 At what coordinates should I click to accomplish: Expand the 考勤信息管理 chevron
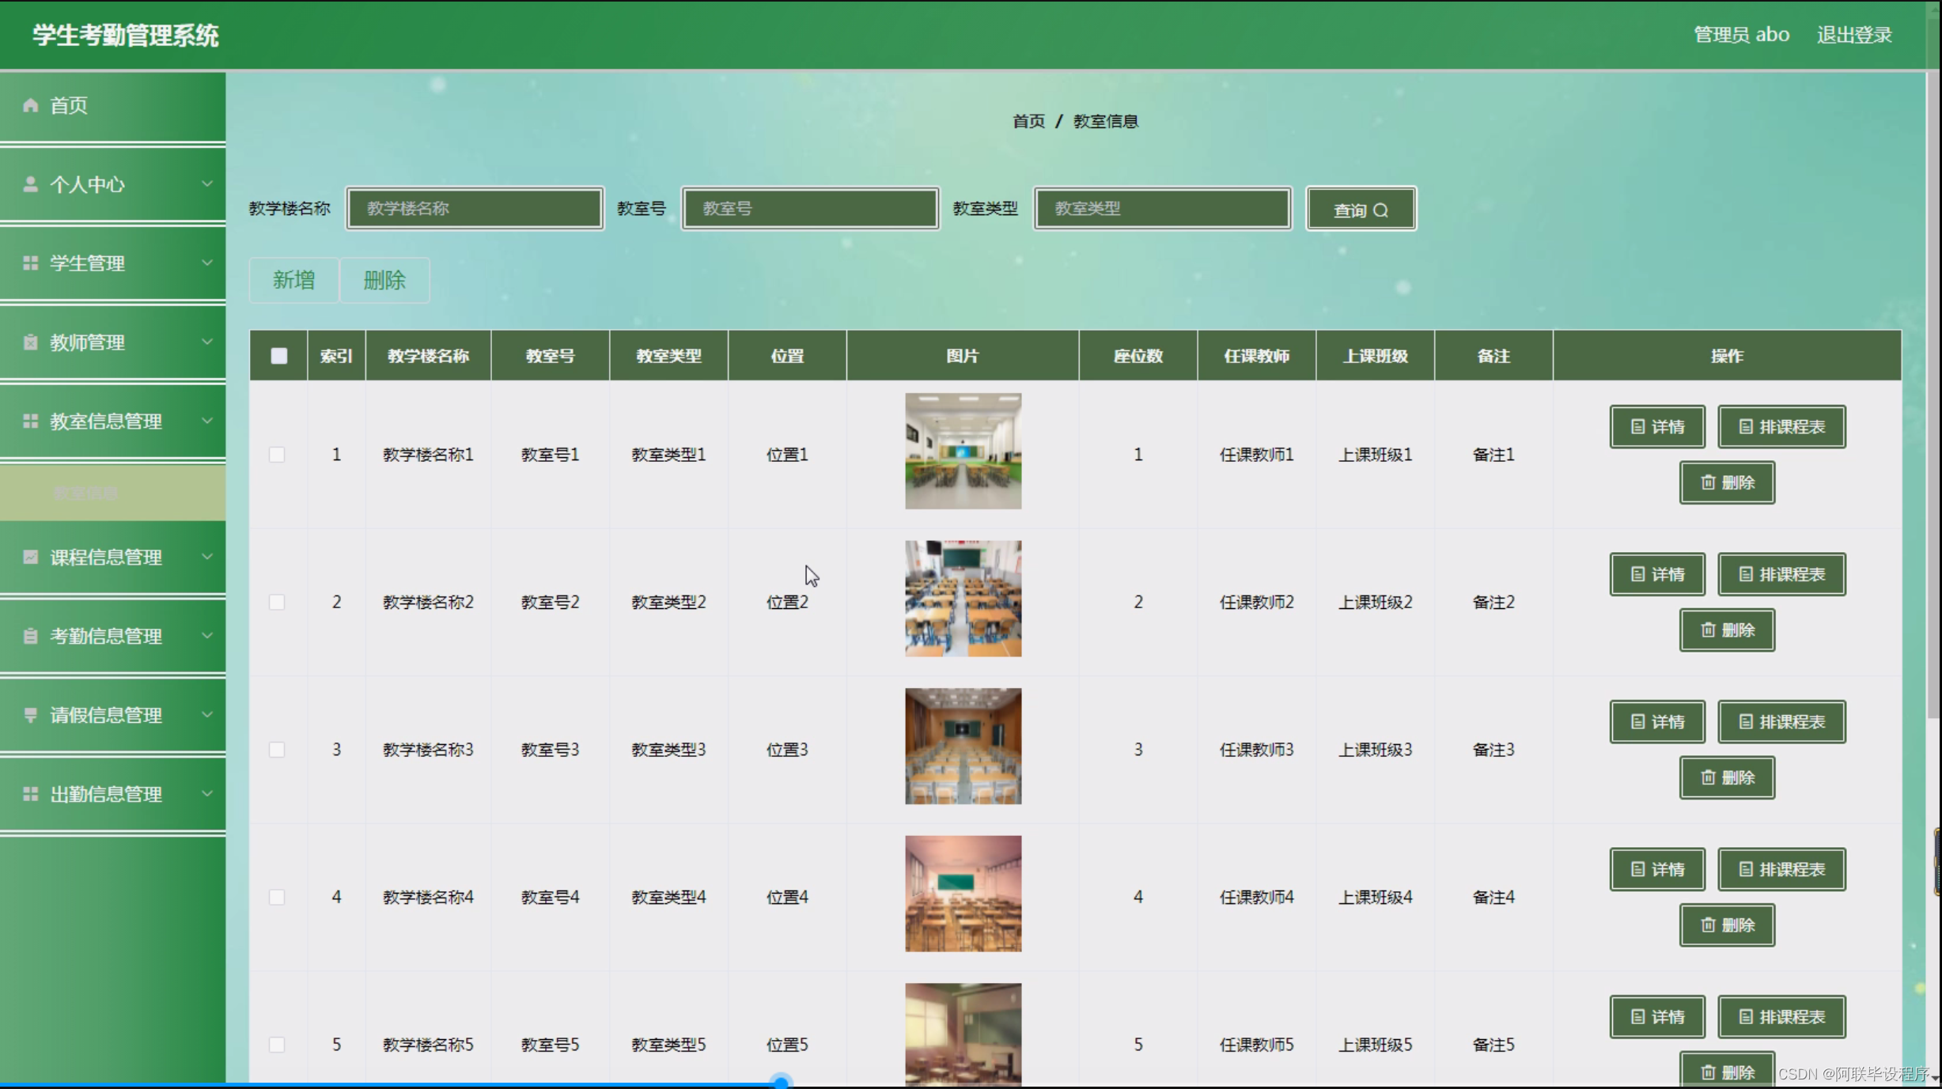(x=207, y=635)
